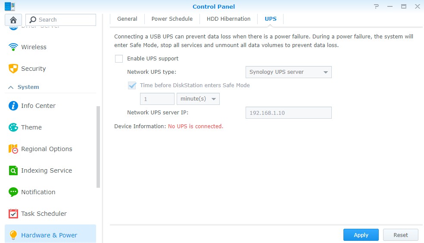424x243 pixels.
Task: Open the HDD Hibernation tab
Action: (228, 19)
